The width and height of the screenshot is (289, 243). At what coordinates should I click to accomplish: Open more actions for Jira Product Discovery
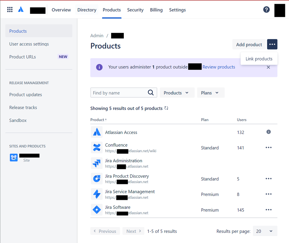click(x=268, y=179)
